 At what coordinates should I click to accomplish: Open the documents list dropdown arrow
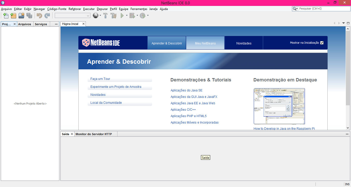click(344, 23)
